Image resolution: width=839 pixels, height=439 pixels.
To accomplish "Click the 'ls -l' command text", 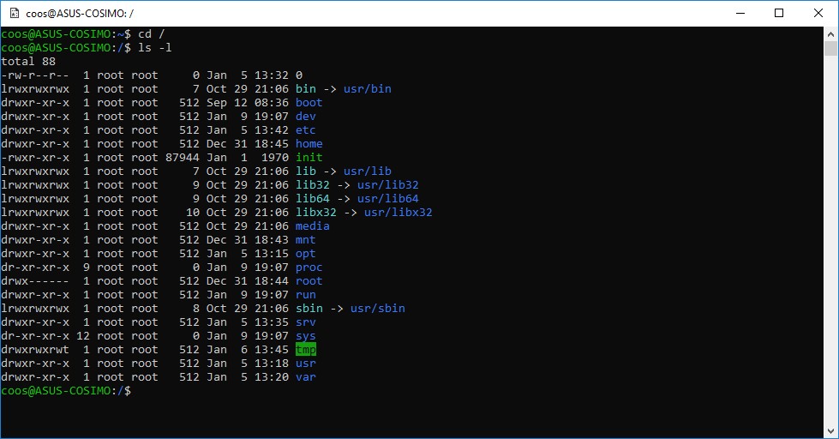I will coord(154,48).
